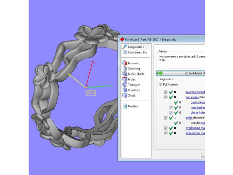Click the Fix Wizard red cross title icon

[122, 39]
